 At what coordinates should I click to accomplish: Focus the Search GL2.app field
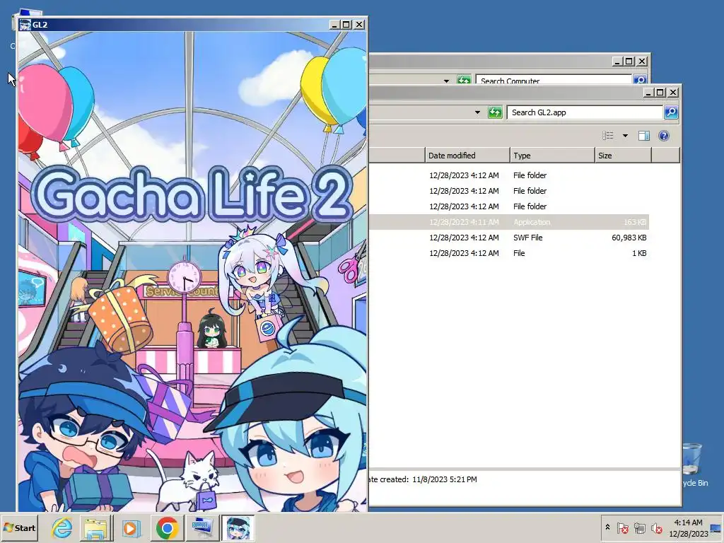[x=585, y=112]
